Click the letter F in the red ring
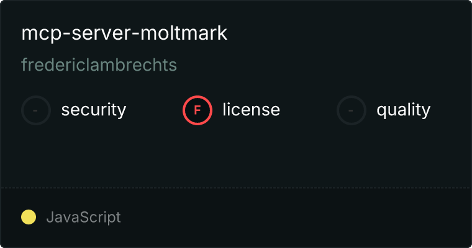The image size is (472, 248). point(197,110)
